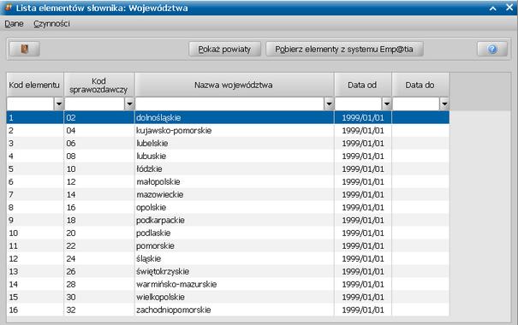Image resolution: width=518 pixels, height=325 pixels.
Task: Open the Czynności menu
Action: coord(51,24)
